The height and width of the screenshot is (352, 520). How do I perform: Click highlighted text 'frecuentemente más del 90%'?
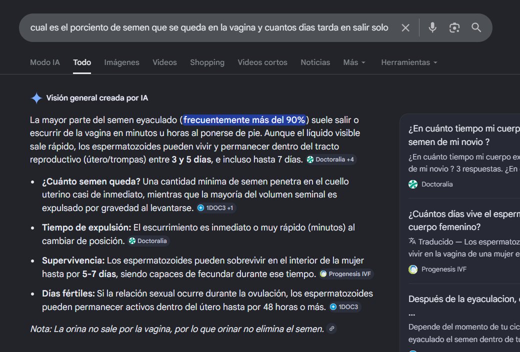pyautogui.click(x=244, y=120)
